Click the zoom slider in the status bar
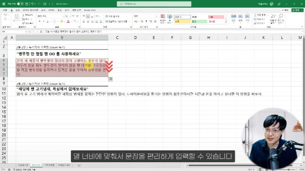 289,169
